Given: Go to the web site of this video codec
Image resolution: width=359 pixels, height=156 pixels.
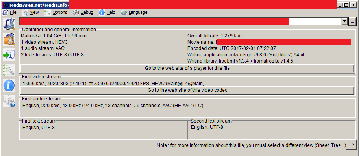Looking at the screenshot, I should click(x=187, y=90).
